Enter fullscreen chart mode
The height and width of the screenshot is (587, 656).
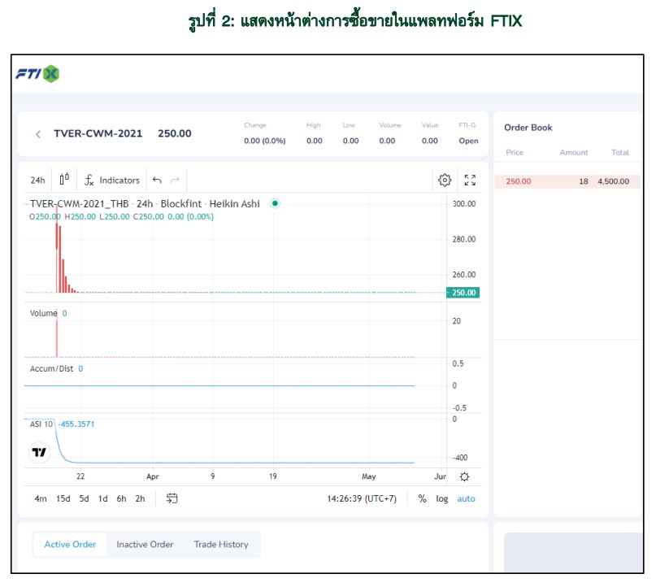coord(470,180)
